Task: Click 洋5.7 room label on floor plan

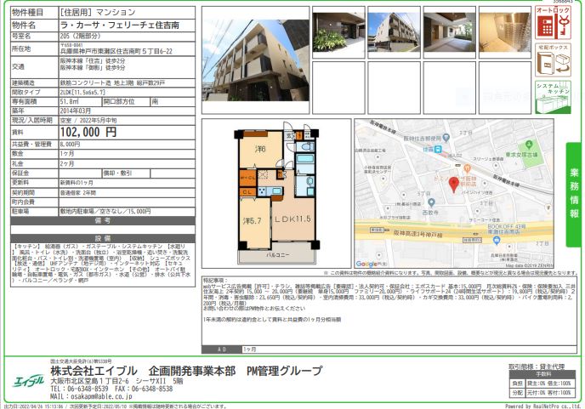Action: tap(253, 221)
